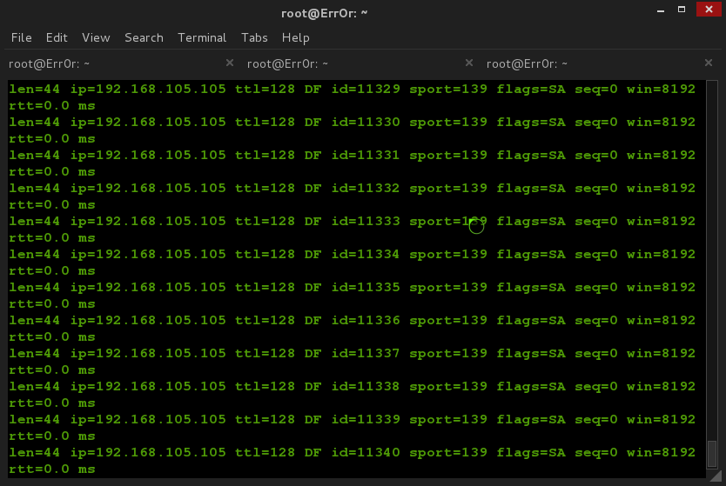The width and height of the screenshot is (726, 486).
Task: Click the output line with id=11333
Action: pos(353,222)
